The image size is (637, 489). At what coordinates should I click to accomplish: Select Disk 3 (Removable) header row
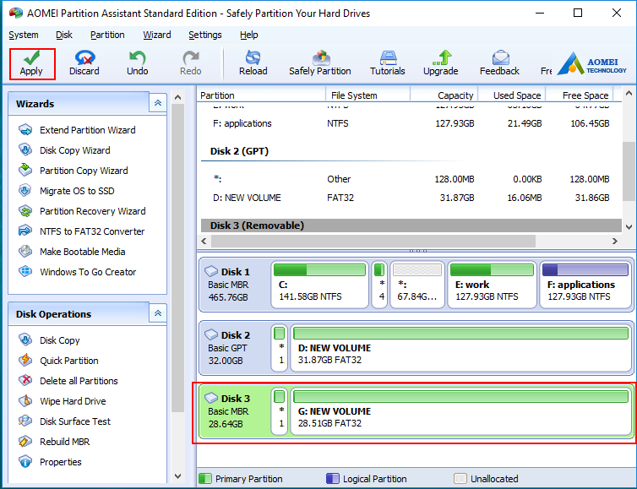click(411, 225)
